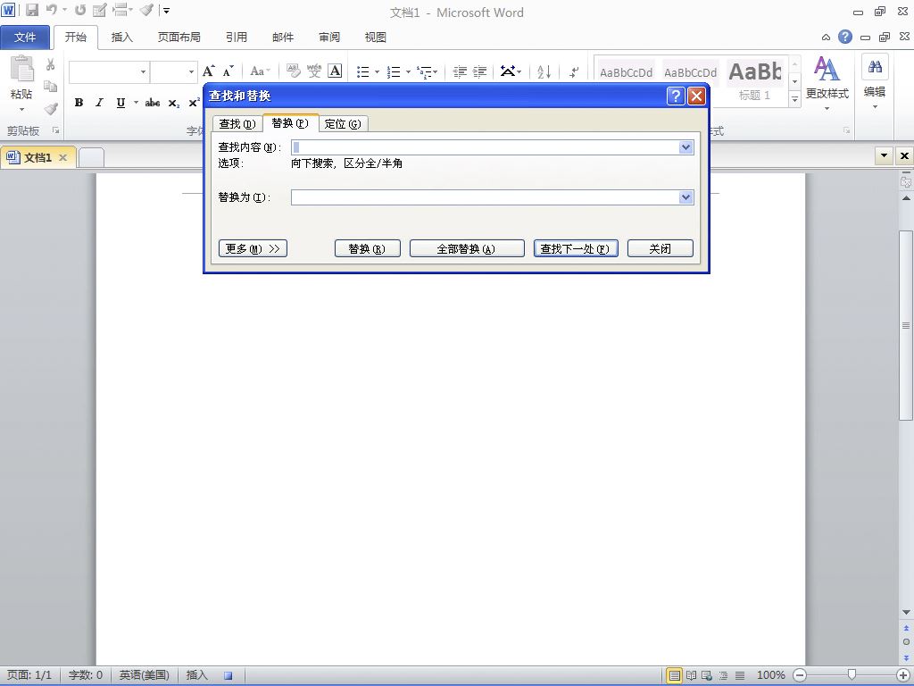
Task: Click the binoculars Editing (编辑) icon
Action: (875, 68)
